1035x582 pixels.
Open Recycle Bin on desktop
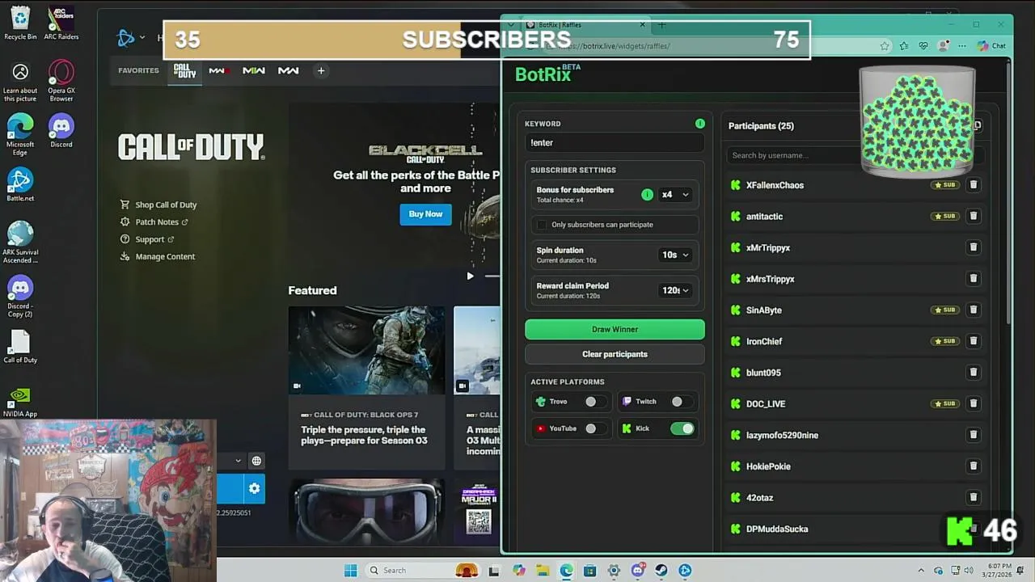[x=20, y=23]
